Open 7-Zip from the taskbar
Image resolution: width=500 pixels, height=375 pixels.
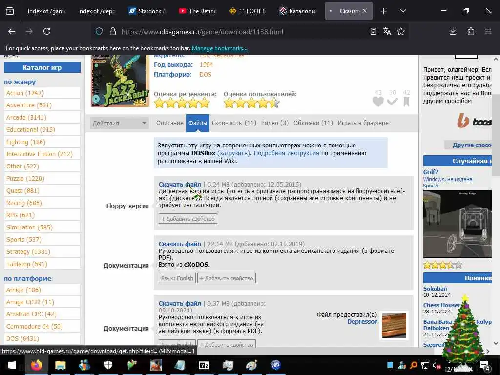204,365
